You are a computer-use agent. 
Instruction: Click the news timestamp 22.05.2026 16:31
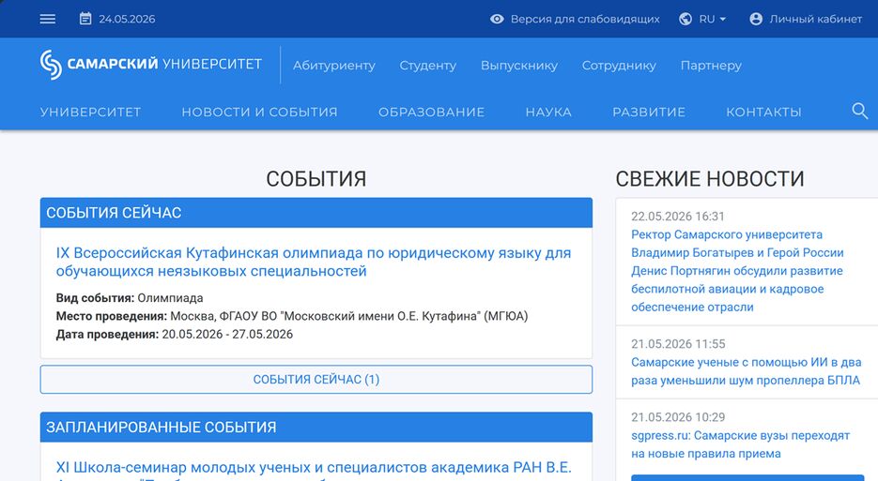pos(678,217)
